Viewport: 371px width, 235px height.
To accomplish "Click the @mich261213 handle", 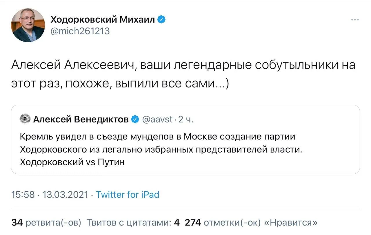I will (80, 31).
